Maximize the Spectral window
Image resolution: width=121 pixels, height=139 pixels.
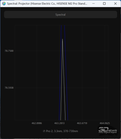tap(104, 4)
